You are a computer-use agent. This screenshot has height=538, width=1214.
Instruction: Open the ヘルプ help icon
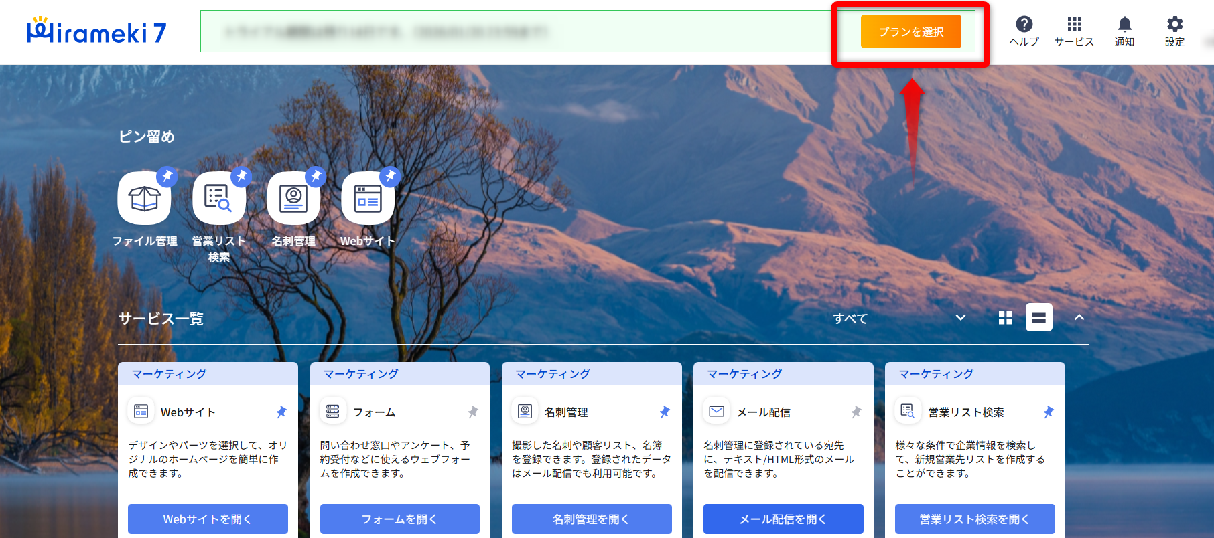click(1024, 31)
